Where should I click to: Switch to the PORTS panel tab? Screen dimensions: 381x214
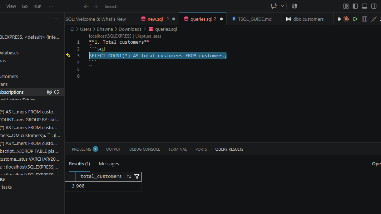tap(201, 149)
